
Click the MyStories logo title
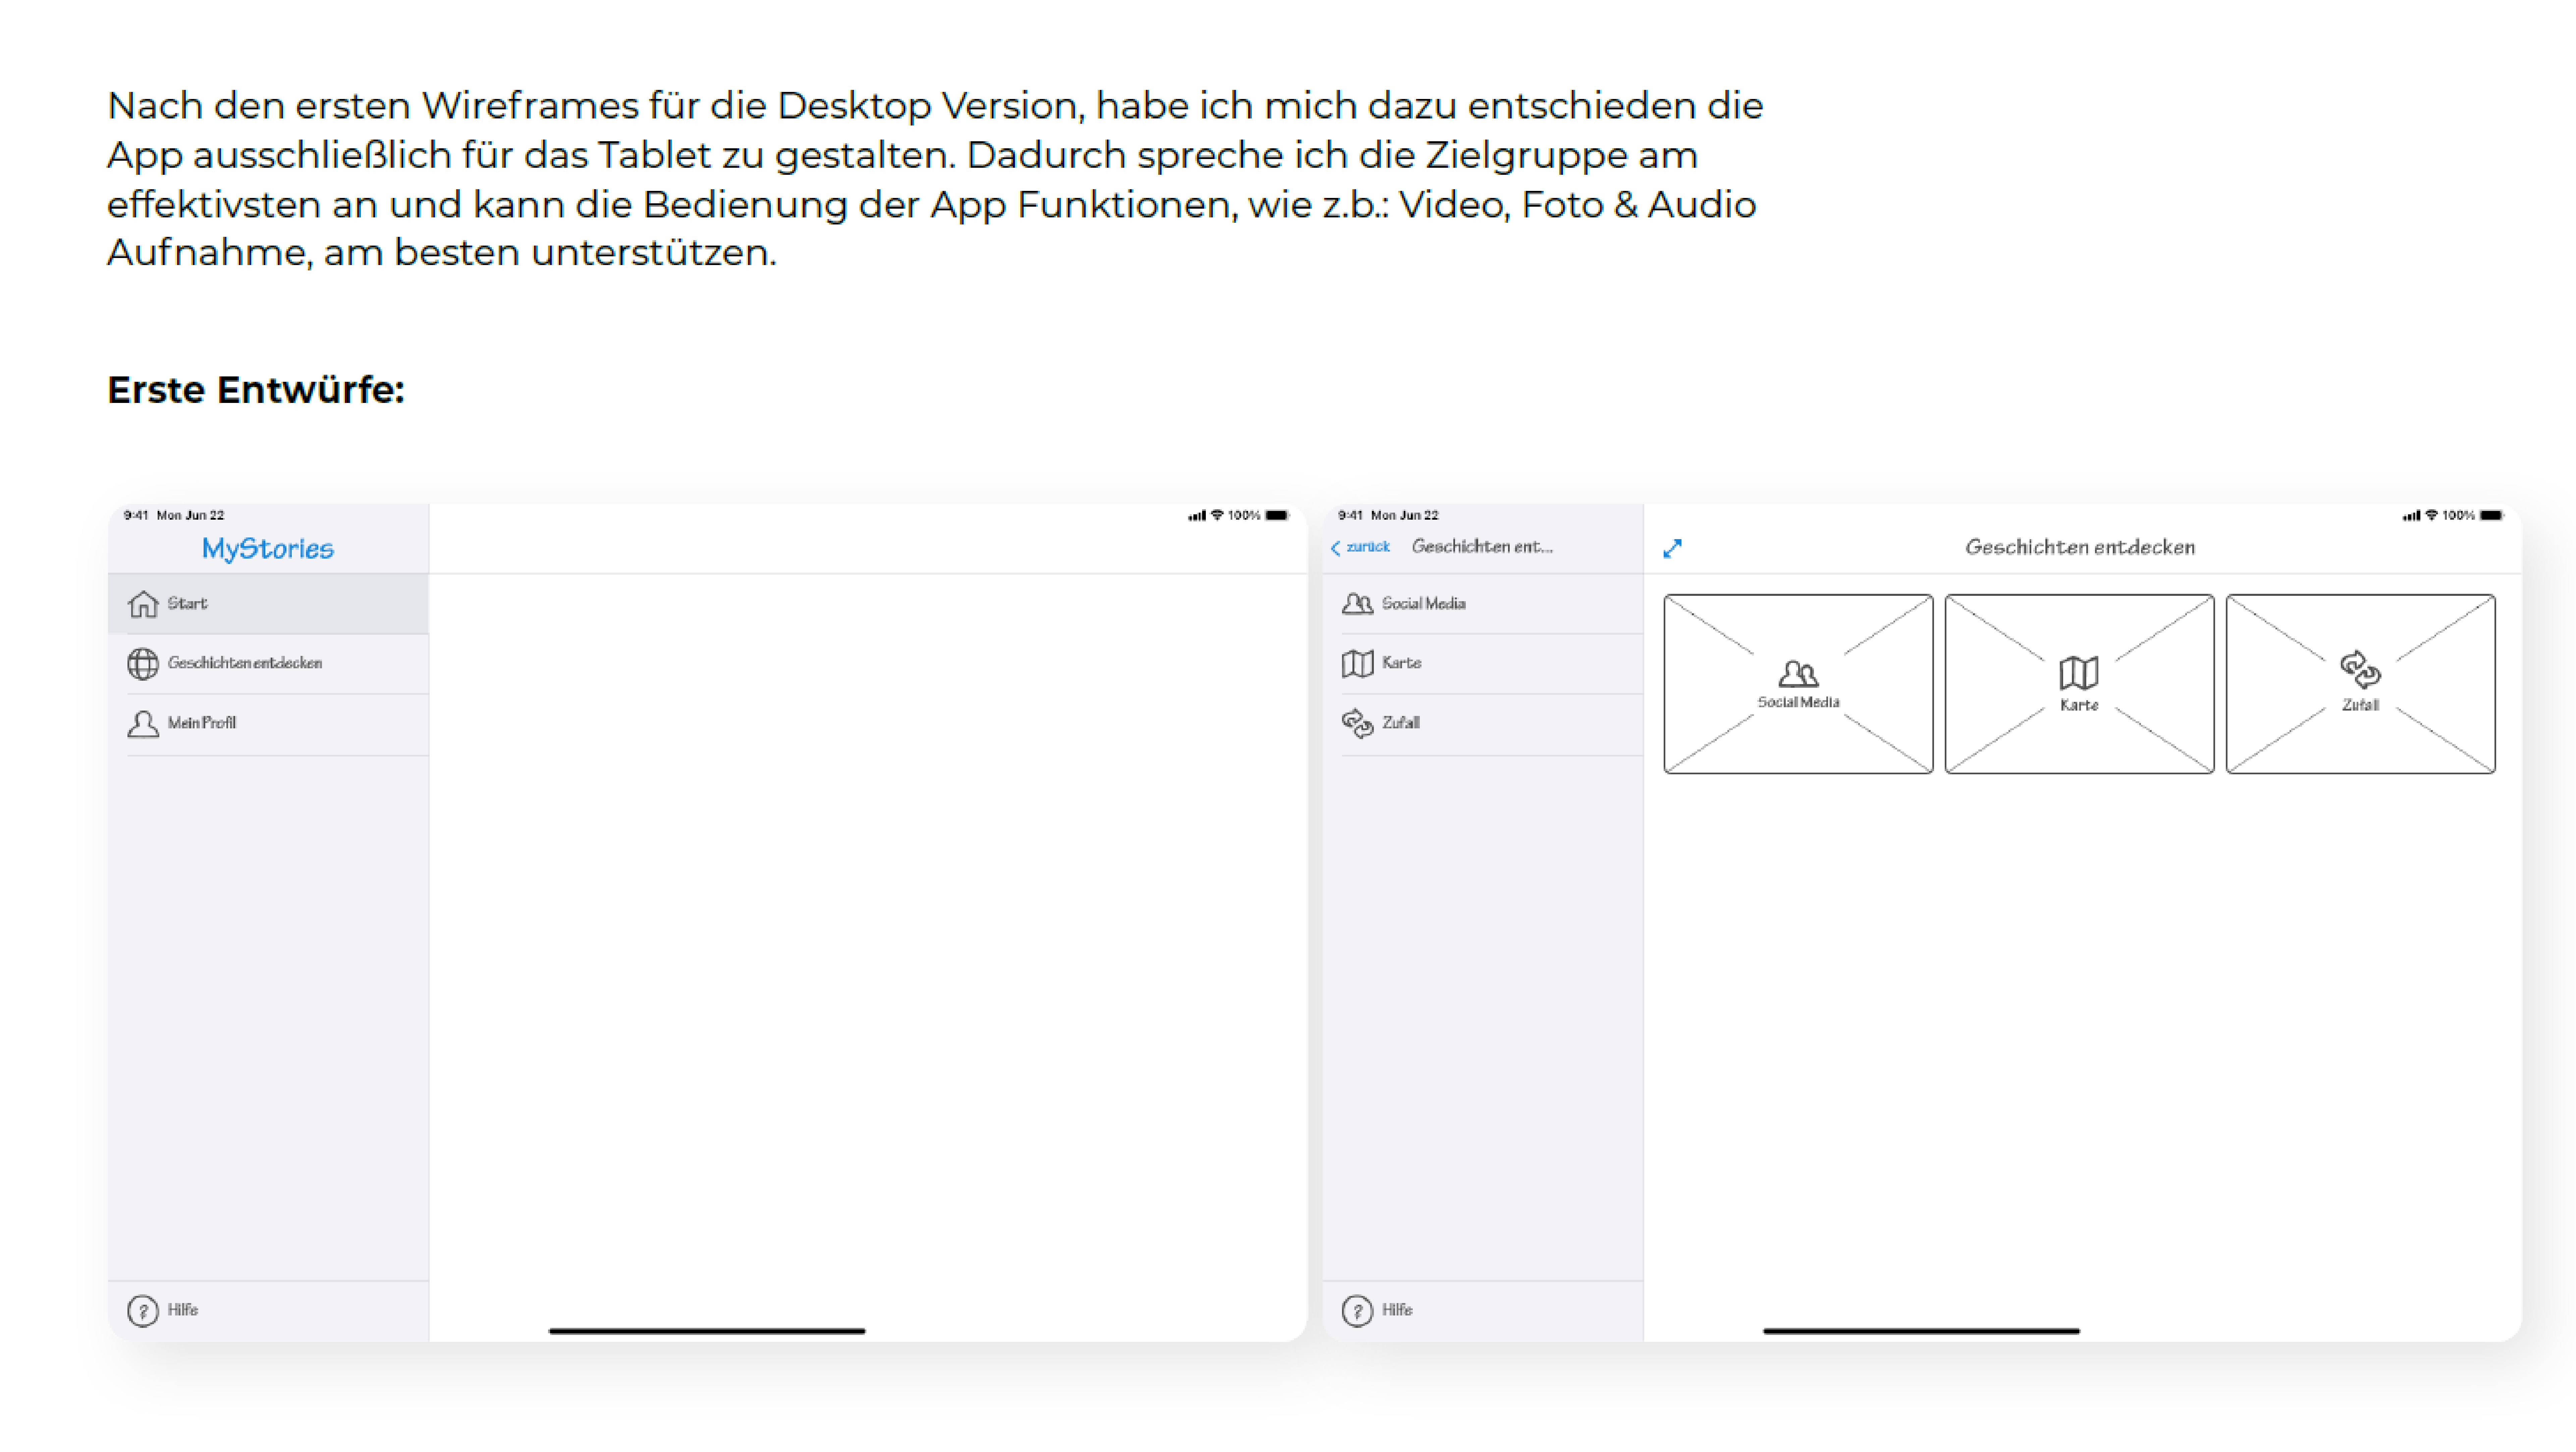click(x=268, y=548)
